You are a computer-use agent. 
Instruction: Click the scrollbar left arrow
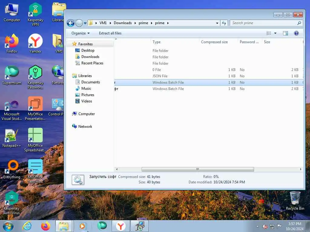tap(117, 169)
